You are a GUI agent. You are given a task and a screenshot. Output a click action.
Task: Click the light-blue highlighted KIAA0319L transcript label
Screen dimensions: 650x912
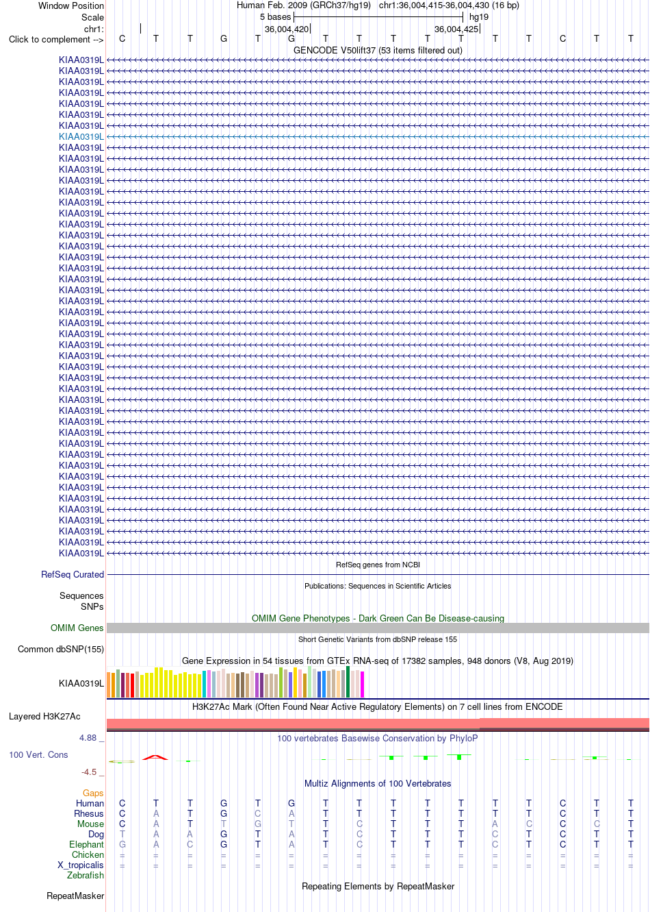point(81,136)
